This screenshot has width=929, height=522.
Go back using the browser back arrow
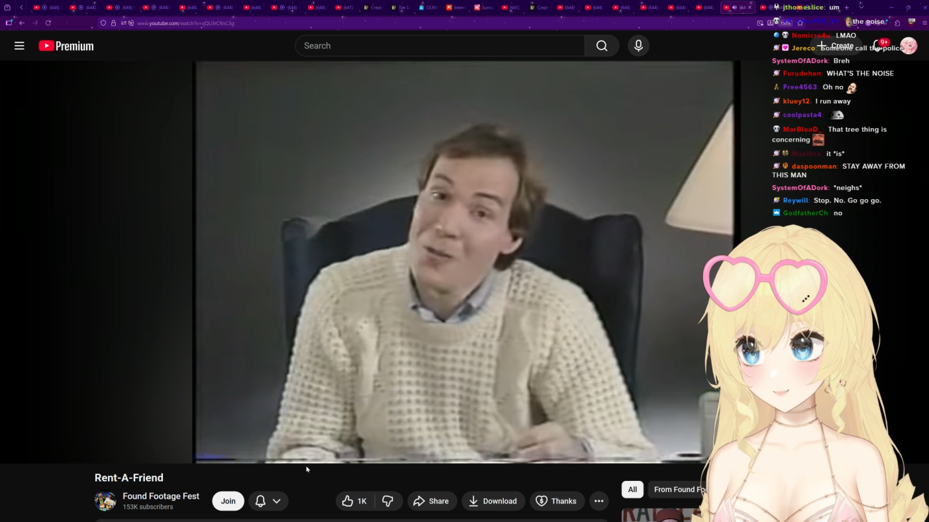22,22
